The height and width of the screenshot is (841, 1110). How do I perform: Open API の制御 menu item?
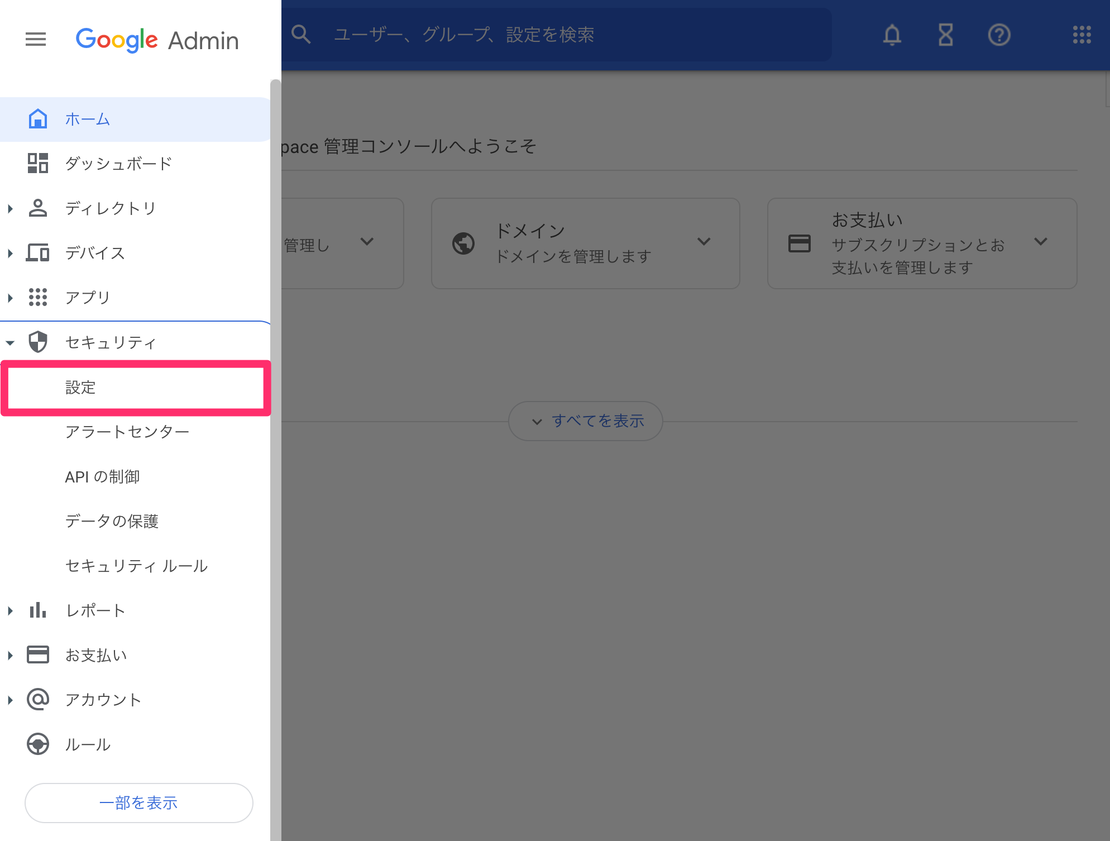point(135,476)
